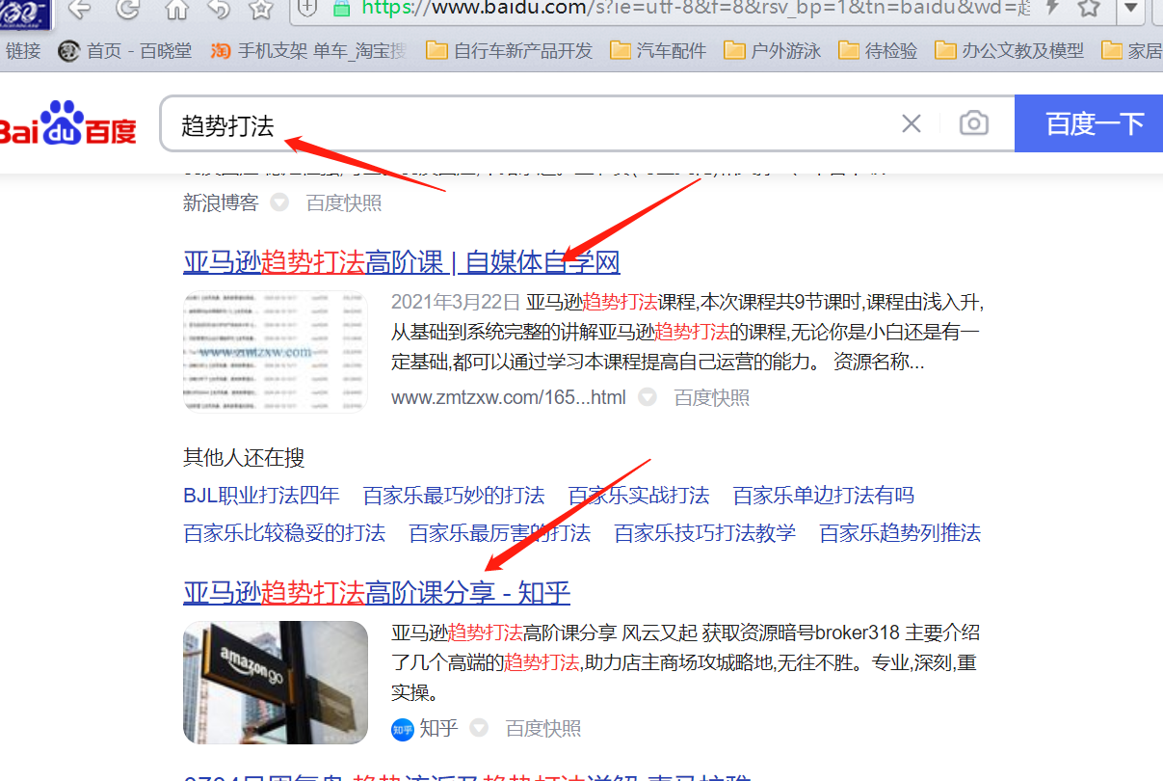Click the browser back arrow
Viewport: 1163px width, 781px height.
79,10
